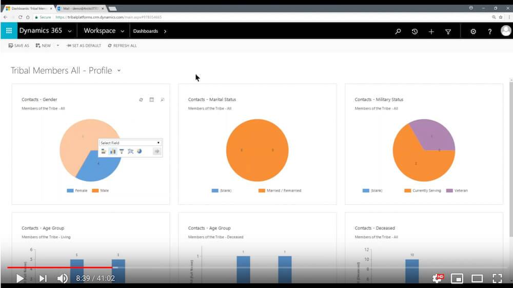The width and height of the screenshot is (513, 288).
Task: Click the drilldown arrow go button
Action: (156, 151)
